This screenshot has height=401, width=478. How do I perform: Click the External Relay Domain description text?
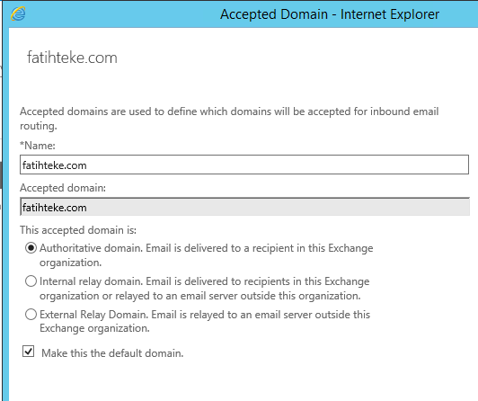[x=205, y=321]
